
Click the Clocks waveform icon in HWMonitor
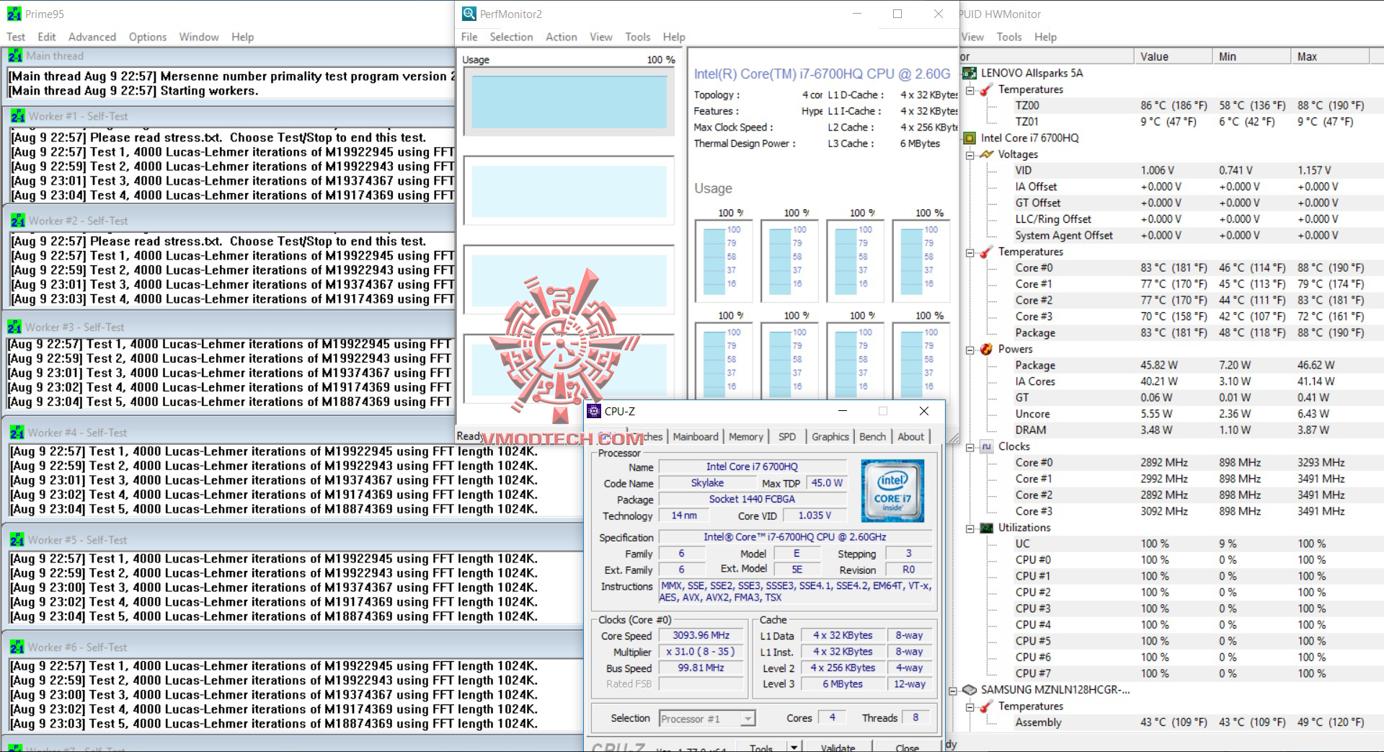986,446
